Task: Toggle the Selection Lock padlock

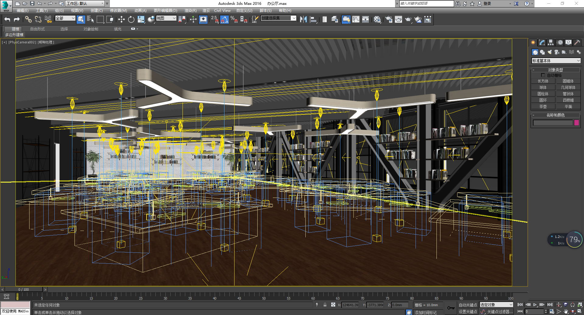Action: (x=325, y=305)
